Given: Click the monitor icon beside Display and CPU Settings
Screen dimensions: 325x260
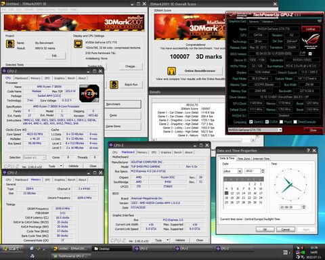Looking at the screenshot, I should [78, 44].
